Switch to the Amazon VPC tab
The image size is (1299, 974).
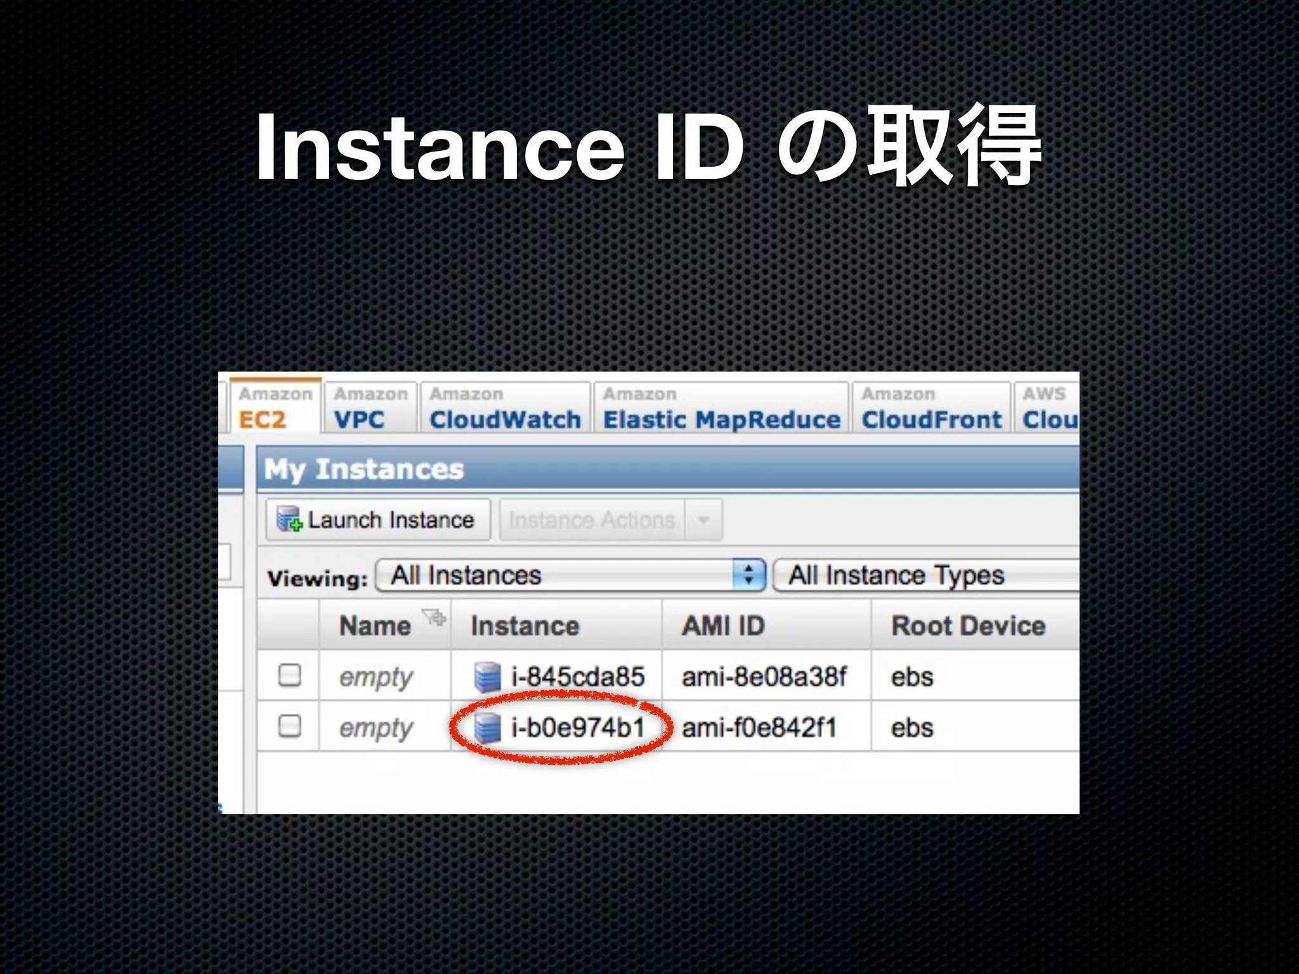[x=370, y=407]
